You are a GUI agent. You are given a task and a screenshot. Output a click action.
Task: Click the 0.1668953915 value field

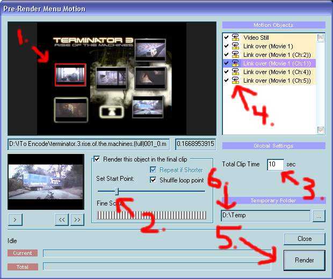click(196, 144)
